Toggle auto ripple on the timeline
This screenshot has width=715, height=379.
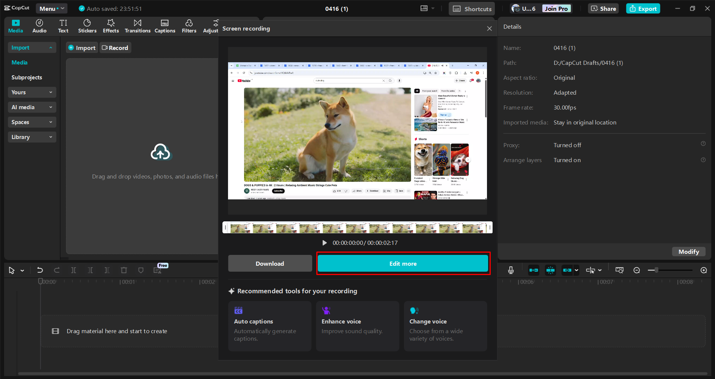534,270
